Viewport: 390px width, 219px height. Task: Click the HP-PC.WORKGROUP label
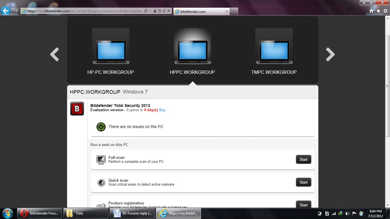pyautogui.click(x=110, y=72)
